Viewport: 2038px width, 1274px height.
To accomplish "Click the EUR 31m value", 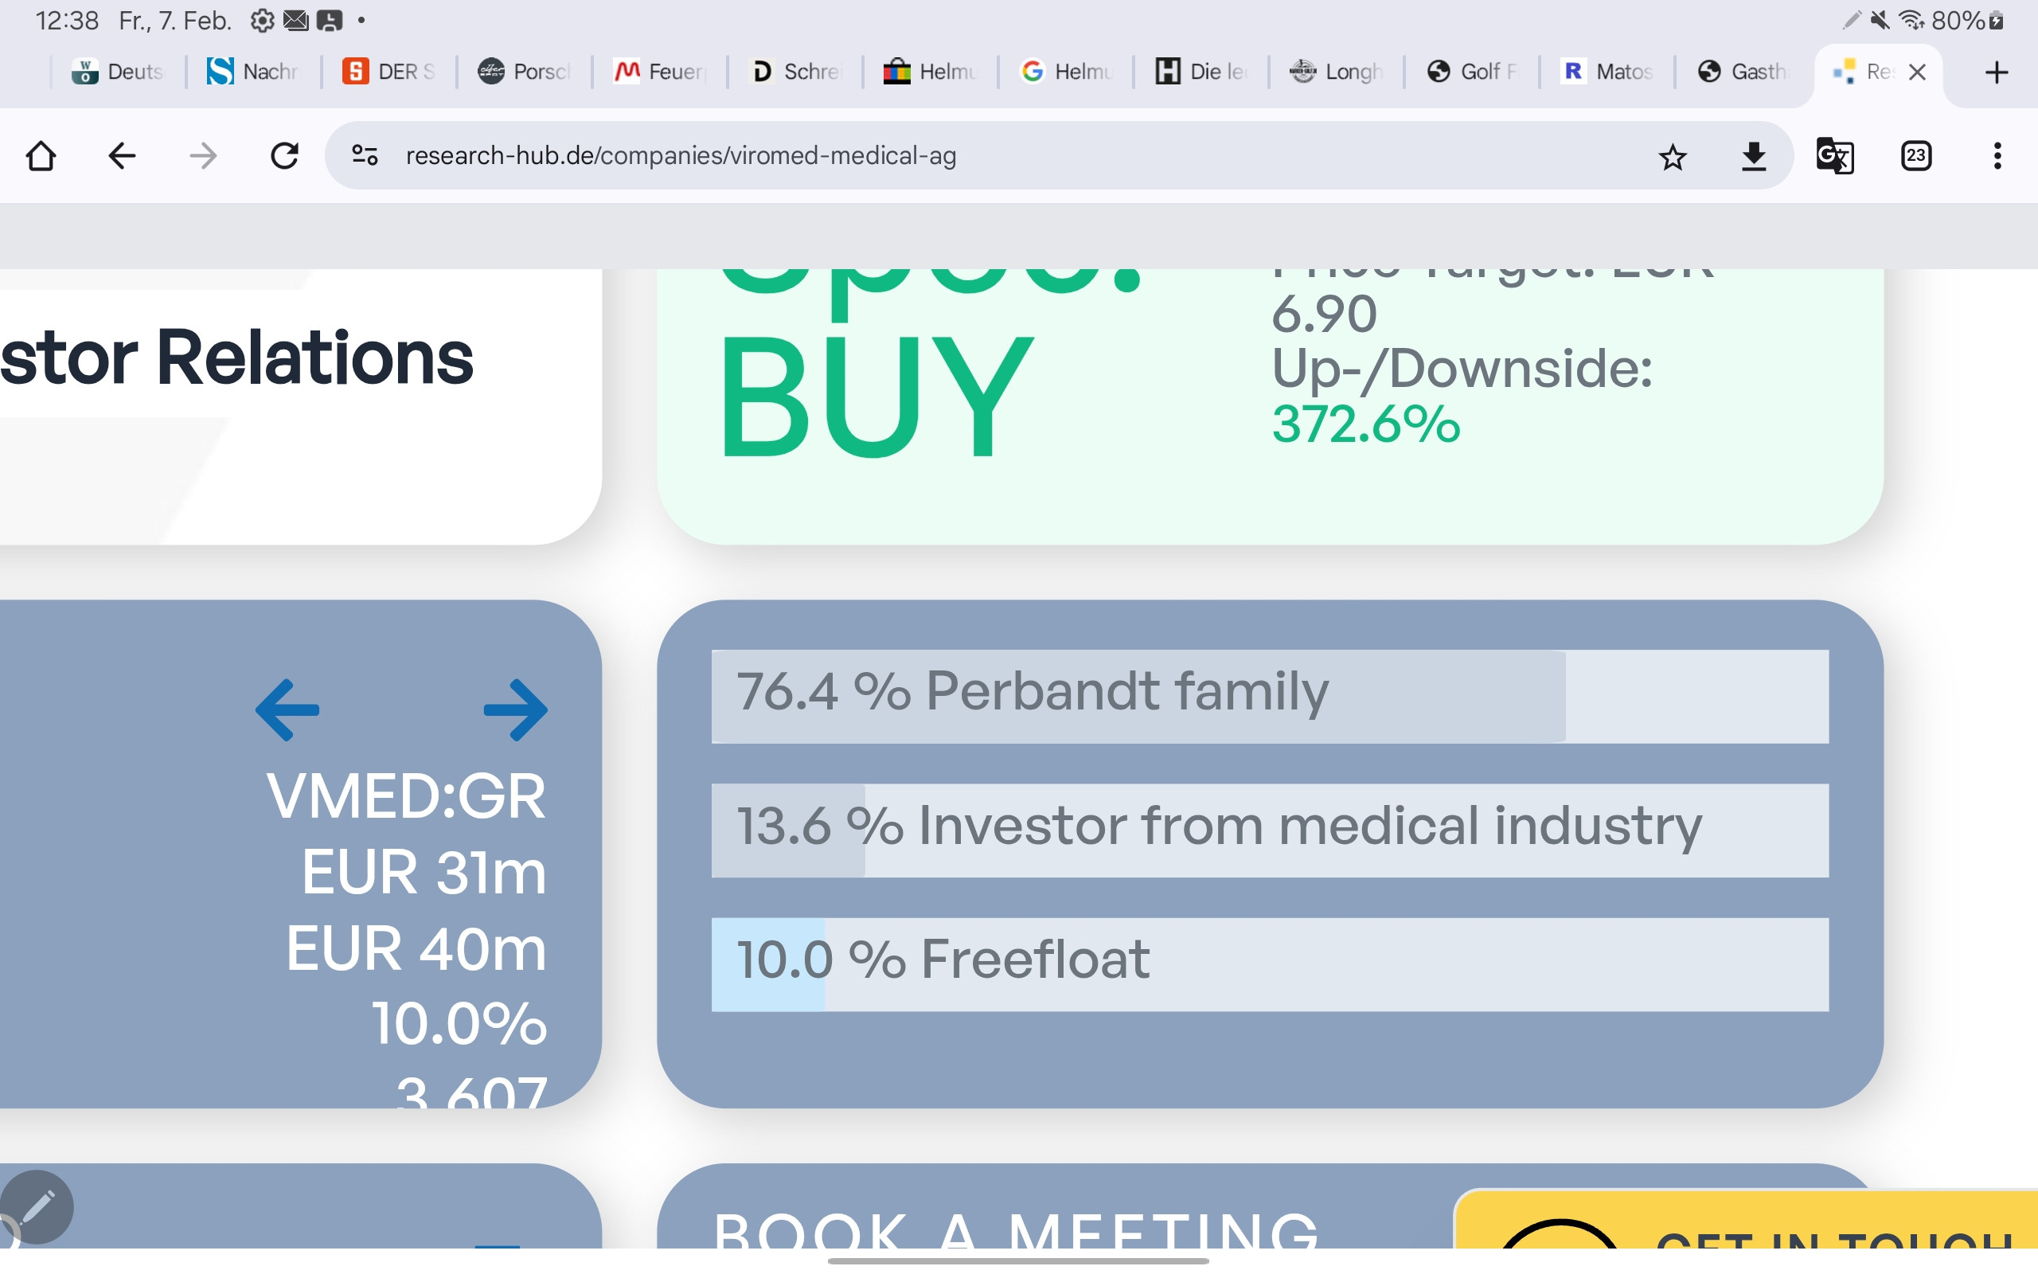I will point(424,872).
